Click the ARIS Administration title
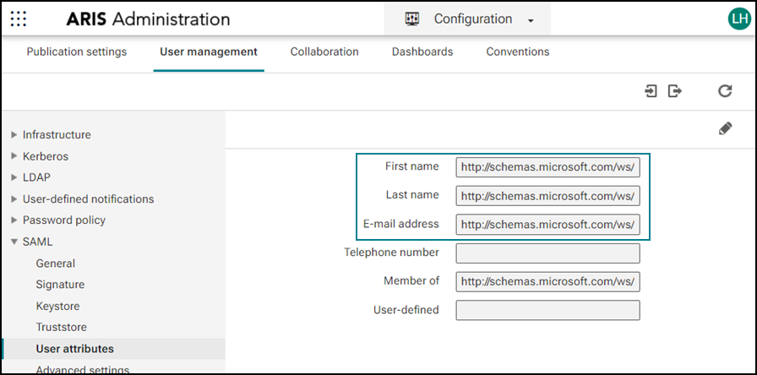This screenshot has width=757, height=375. pos(148,19)
